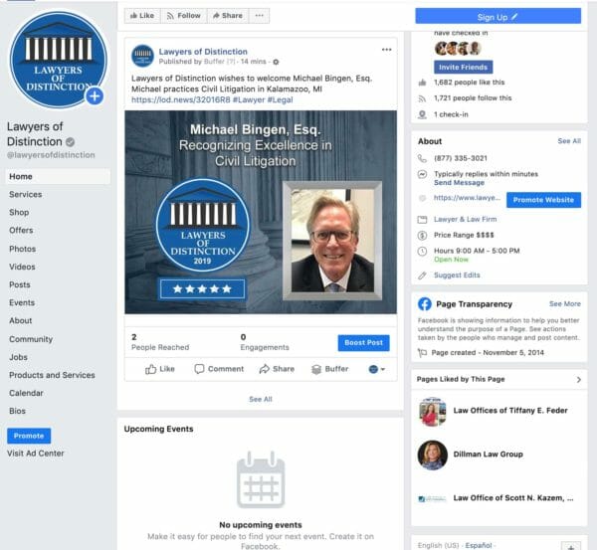Image resolution: width=597 pixels, height=550 pixels.
Task: Open the post-as identity dropdown arrow
Action: click(383, 369)
